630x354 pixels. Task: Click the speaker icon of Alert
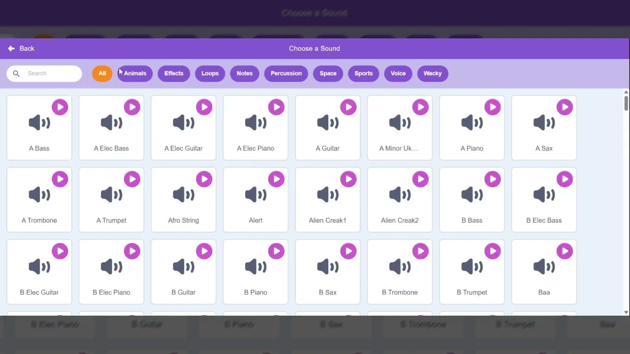(255, 195)
